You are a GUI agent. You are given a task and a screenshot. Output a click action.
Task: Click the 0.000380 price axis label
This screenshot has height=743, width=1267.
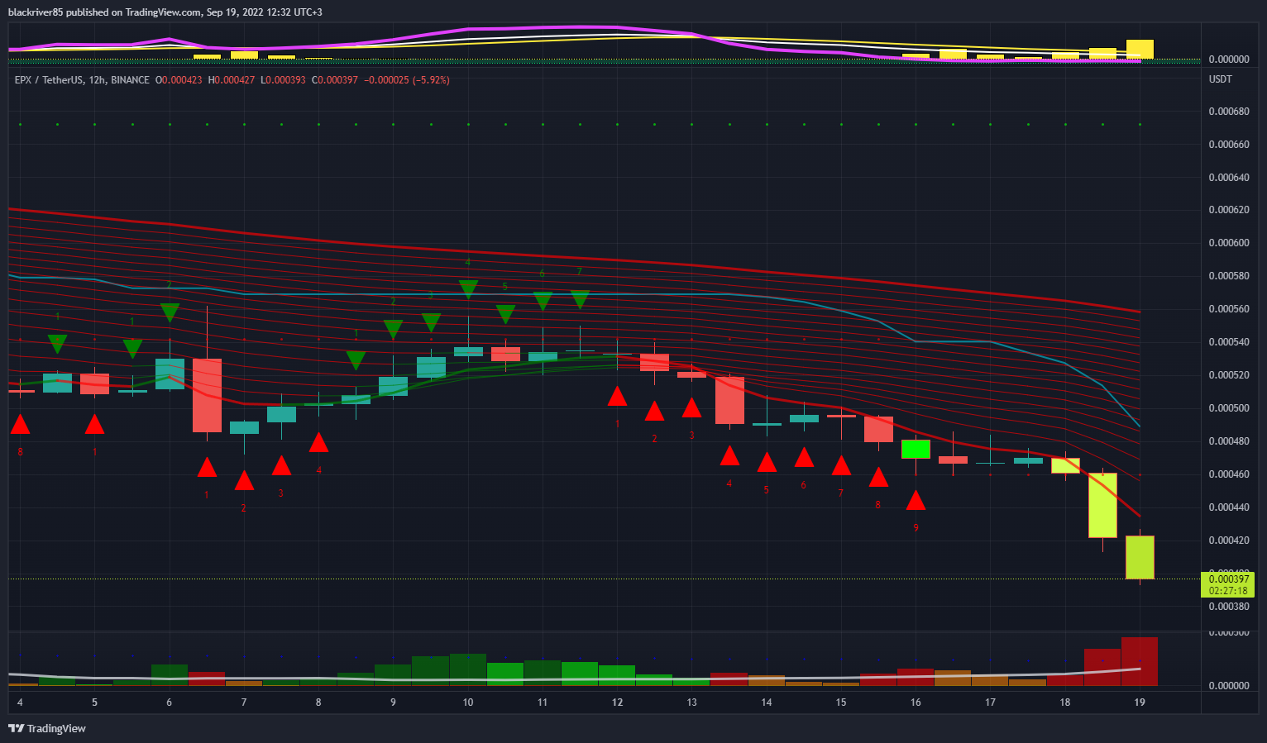[x=1229, y=607]
